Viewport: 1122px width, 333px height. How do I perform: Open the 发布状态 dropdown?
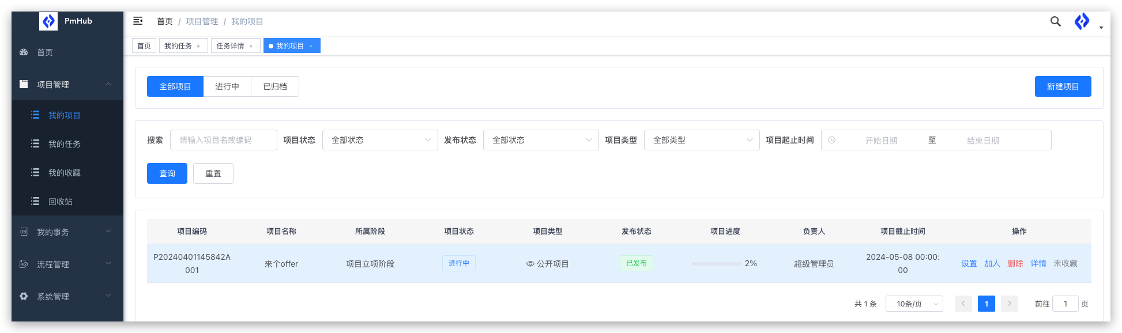[x=541, y=140]
